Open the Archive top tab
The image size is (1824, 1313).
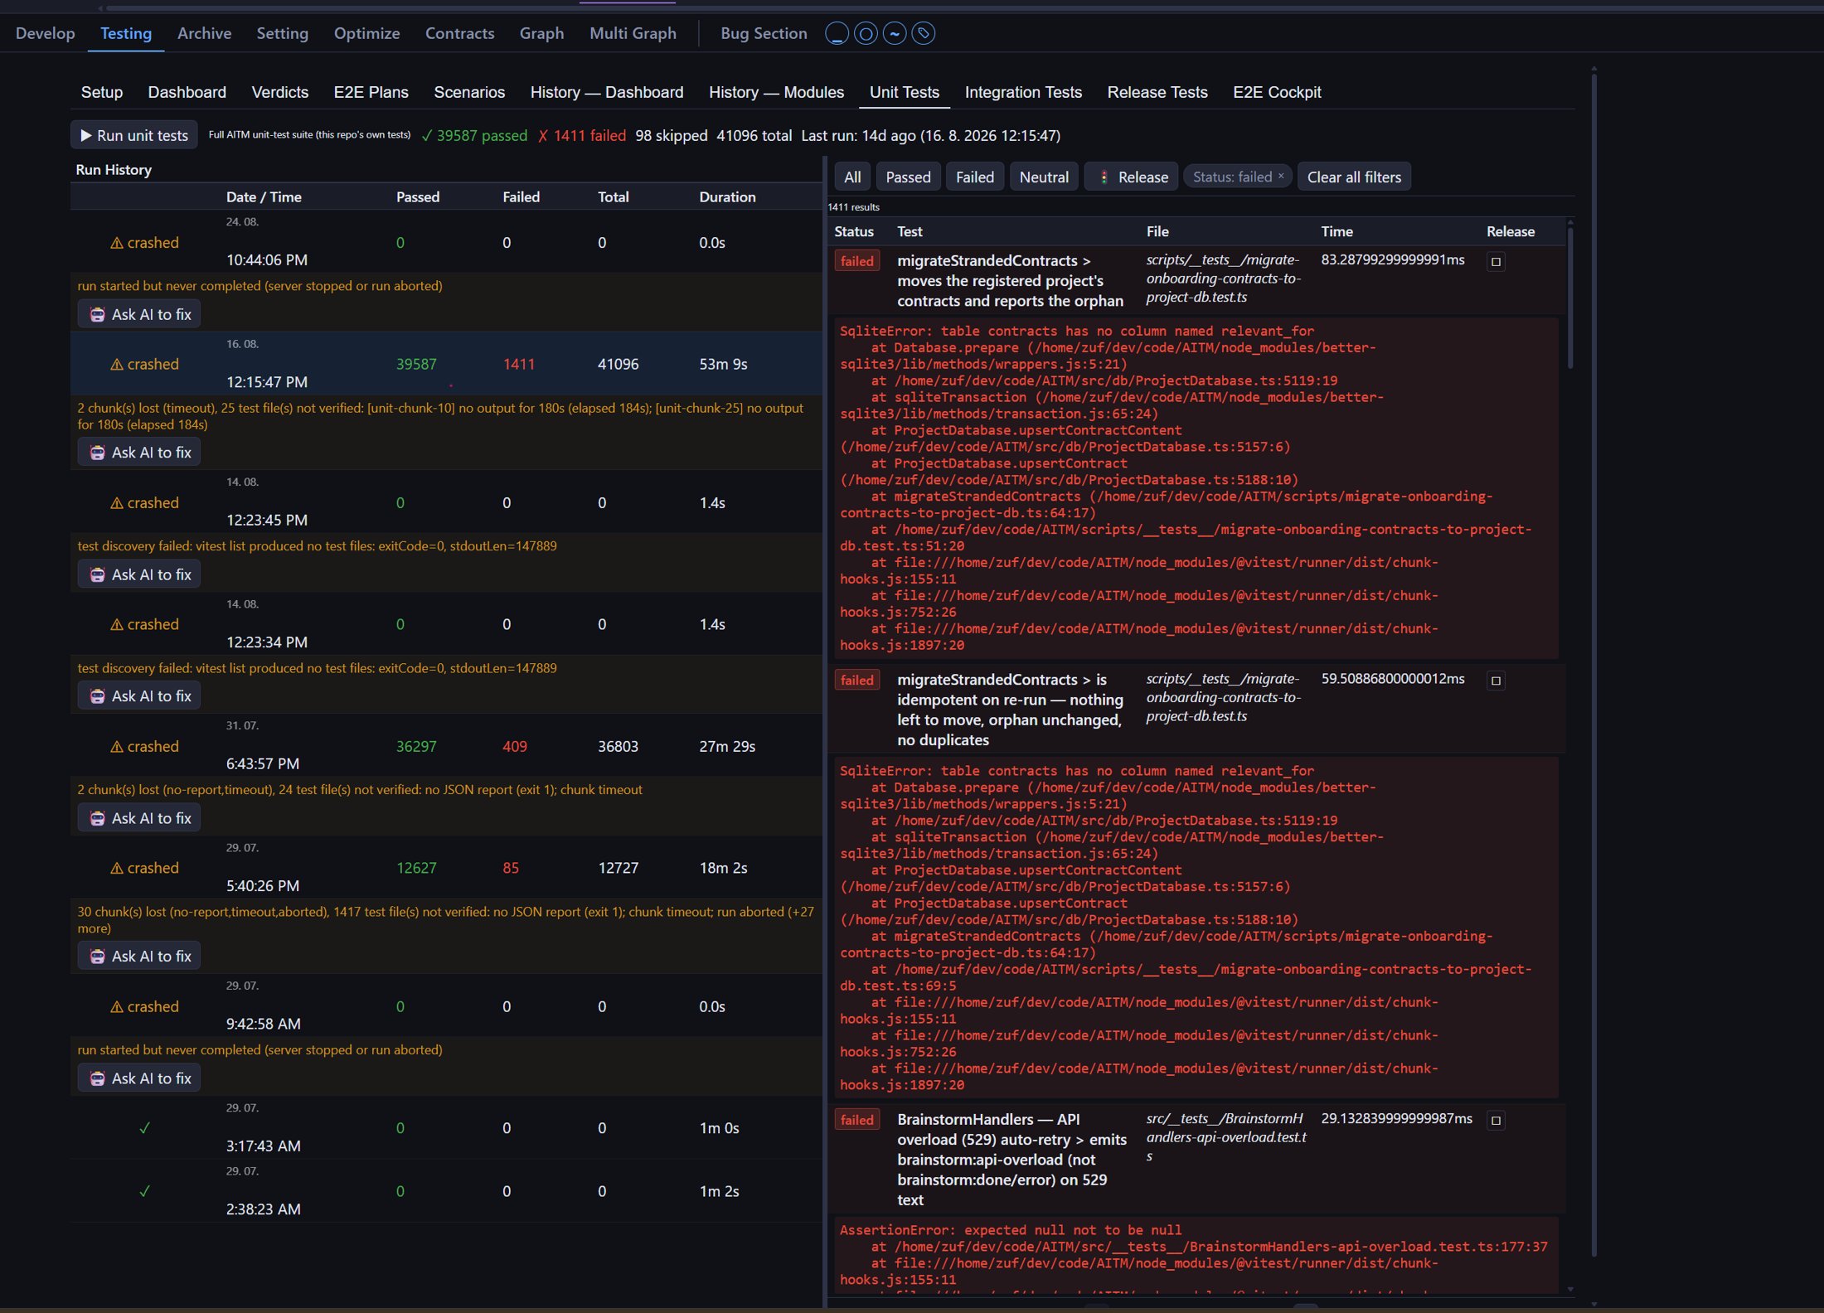pos(204,33)
